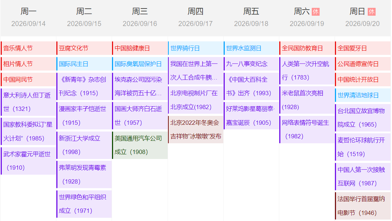
Task: Open the 音乐情人节 event
Action: tap(29, 48)
